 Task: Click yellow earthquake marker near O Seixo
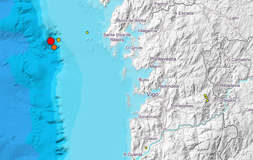pos(146,148)
